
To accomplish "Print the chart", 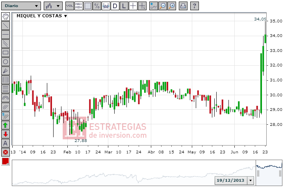I will pos(183,6).
